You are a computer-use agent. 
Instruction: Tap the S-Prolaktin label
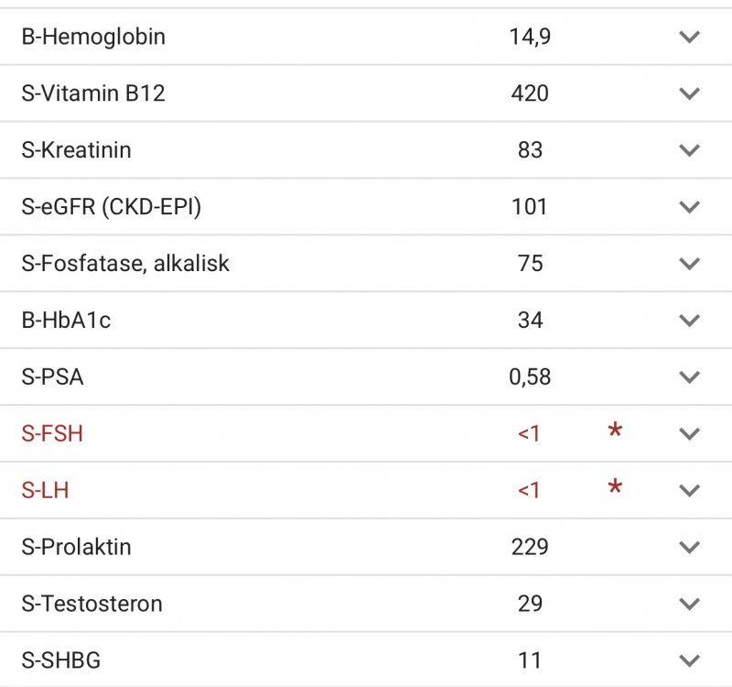(76, 547)
